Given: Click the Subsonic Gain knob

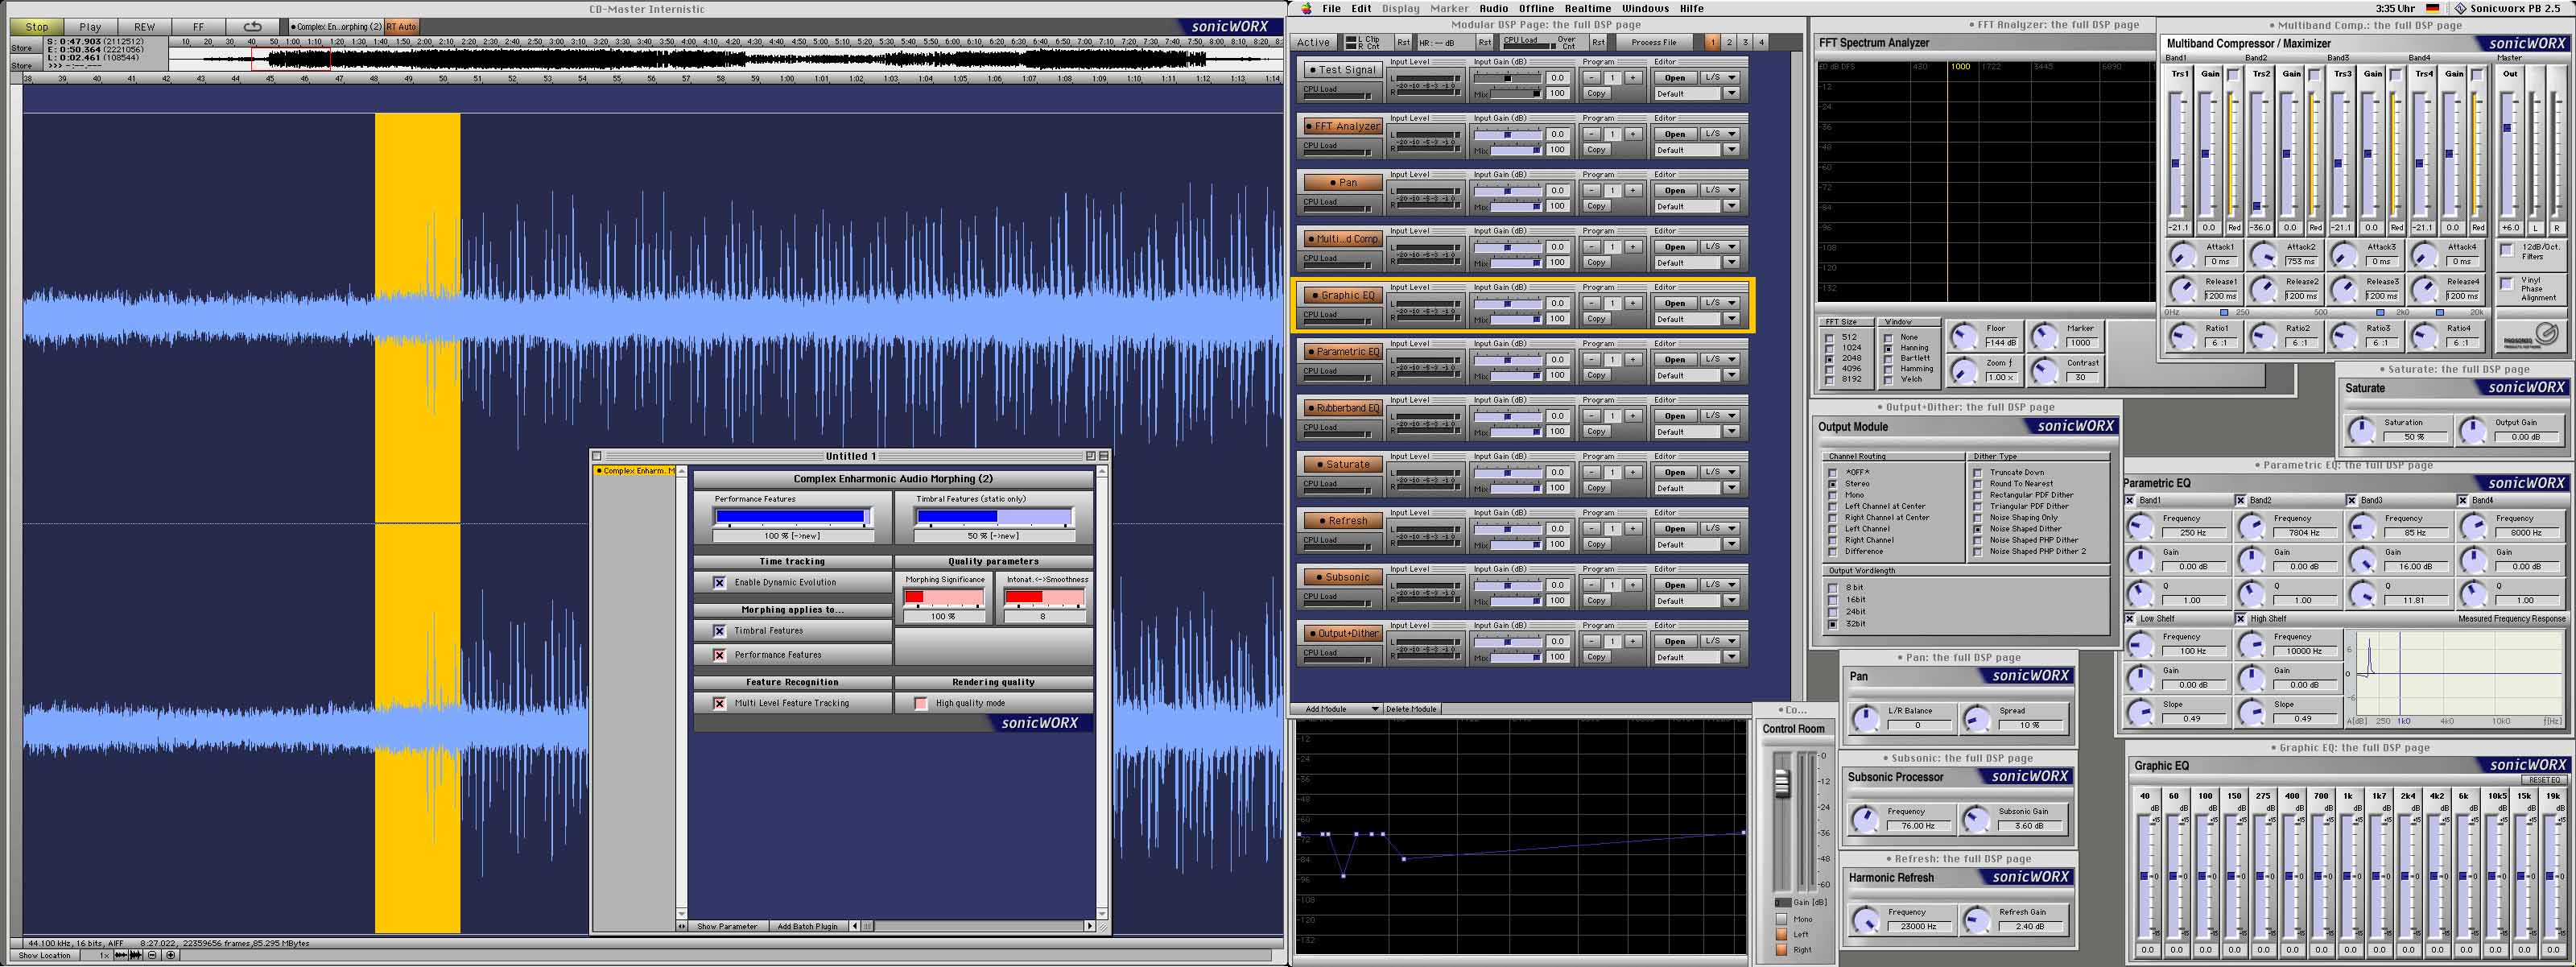Looking at the screenshot, I should click(x=1976, y=819).
